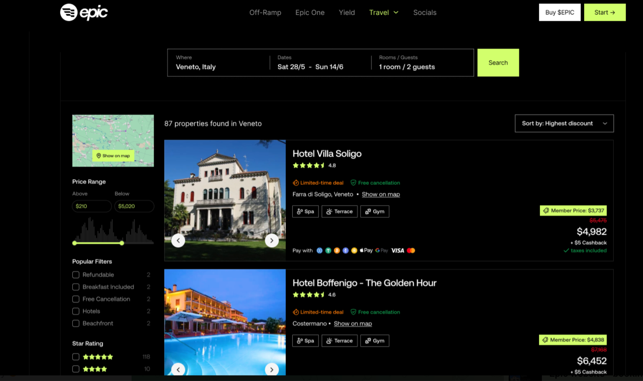Click the Buy $EPIC button
Viewport: 643px width, 381px height.
(560, 12)
